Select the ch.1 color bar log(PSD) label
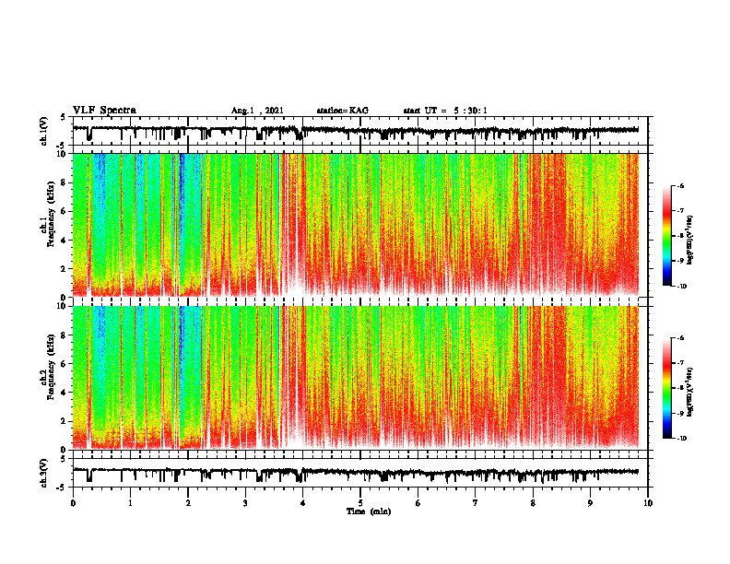 pyautogui.click(x=690, y=241)
